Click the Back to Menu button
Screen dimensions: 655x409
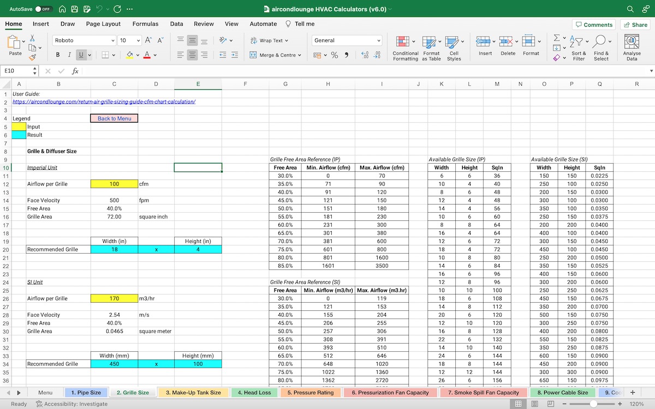point(114,118)
